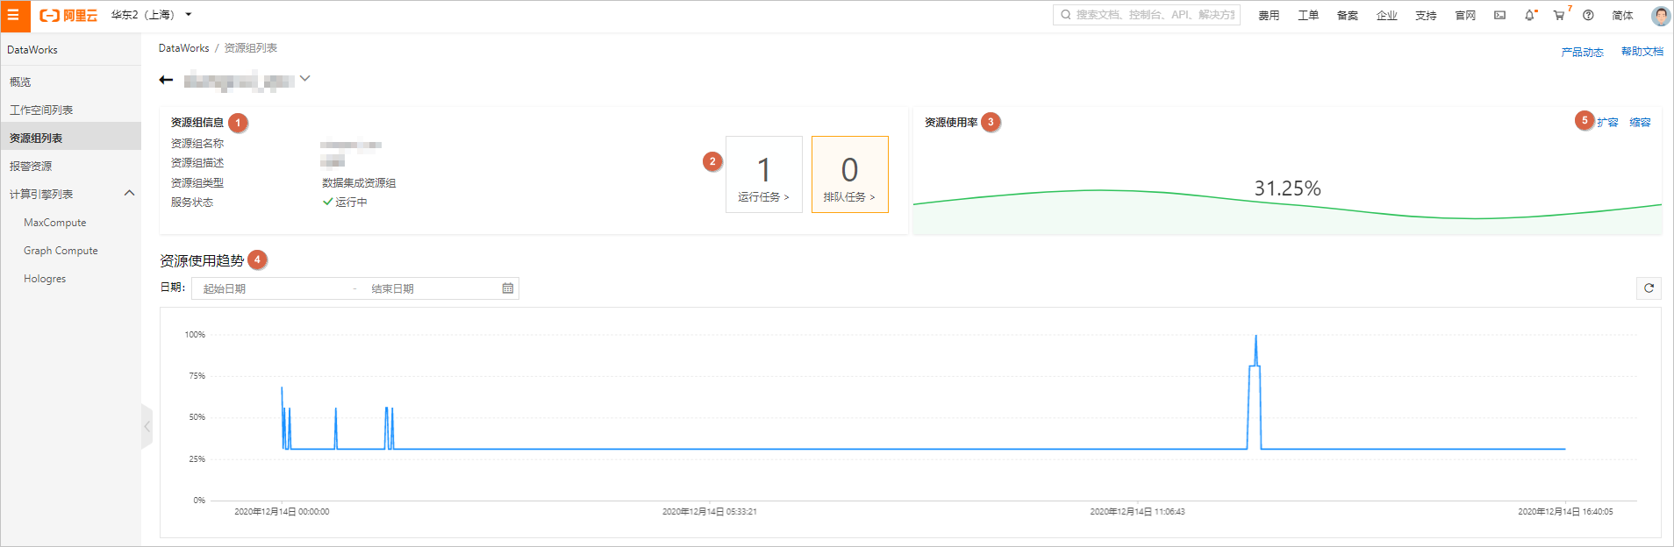Screen dimensions: 1674x547
Task: Open the 运行任务 card
Action: (x=763, y=174)
